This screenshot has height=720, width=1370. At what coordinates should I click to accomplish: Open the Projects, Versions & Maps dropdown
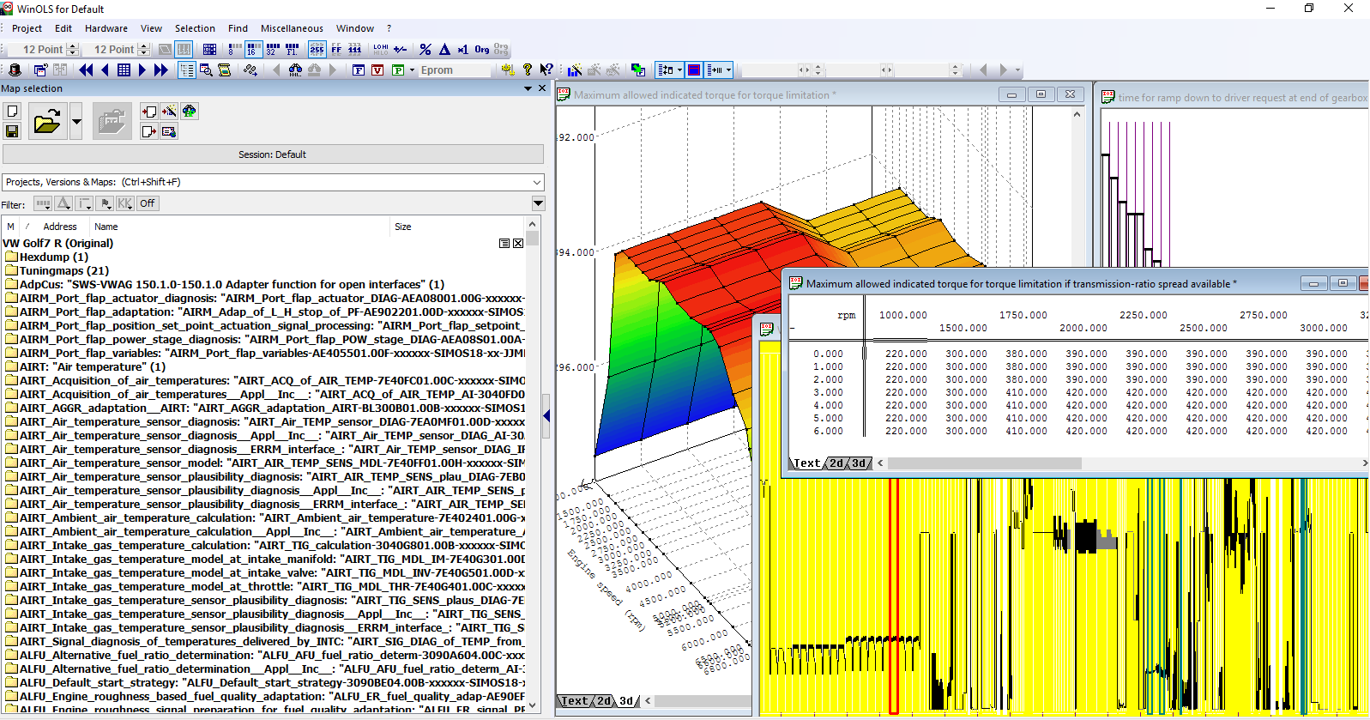[537, 182]
